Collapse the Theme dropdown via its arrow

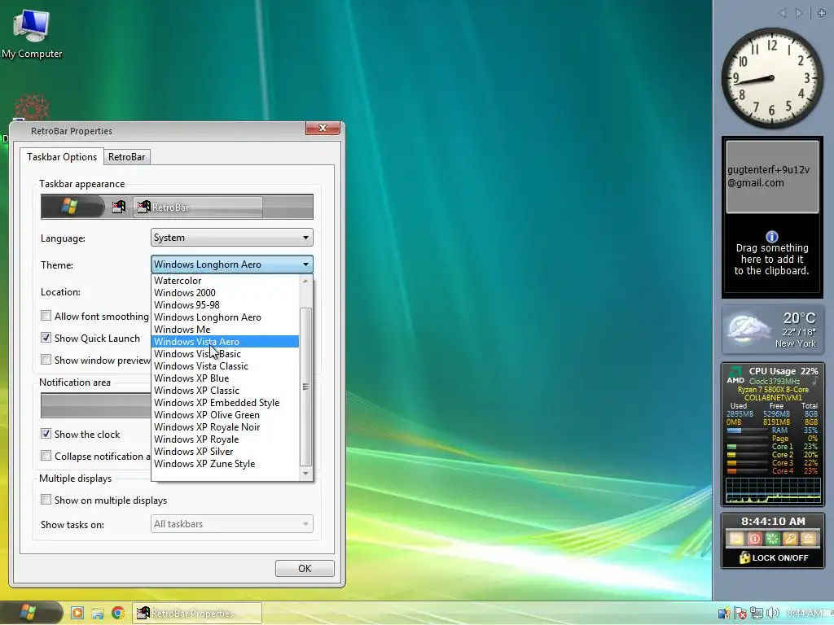click(306, 264)
